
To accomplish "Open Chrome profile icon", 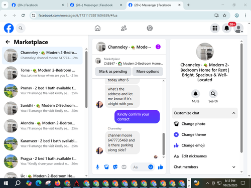I will 236,16.
